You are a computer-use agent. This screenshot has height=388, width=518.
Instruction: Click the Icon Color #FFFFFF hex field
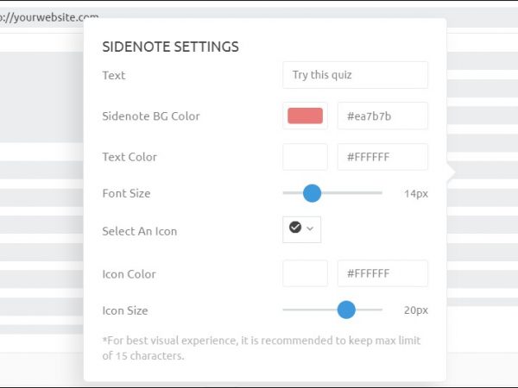382,273
